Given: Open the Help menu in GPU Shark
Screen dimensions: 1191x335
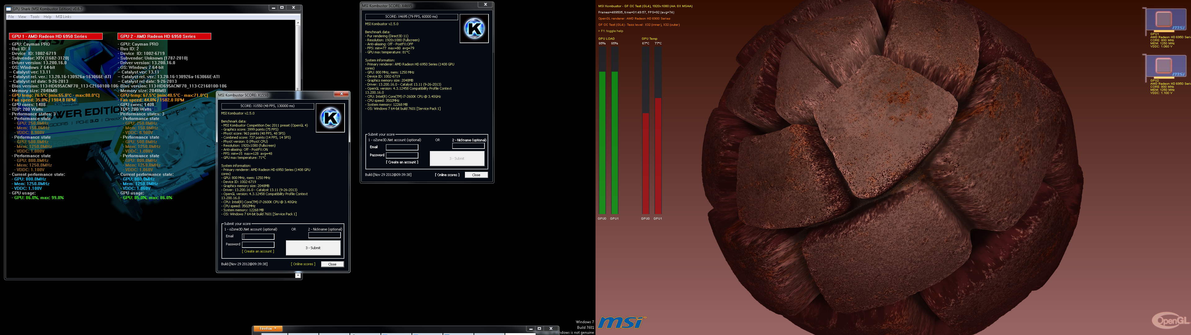Looking at the screenshot, I should coord(48,17).
